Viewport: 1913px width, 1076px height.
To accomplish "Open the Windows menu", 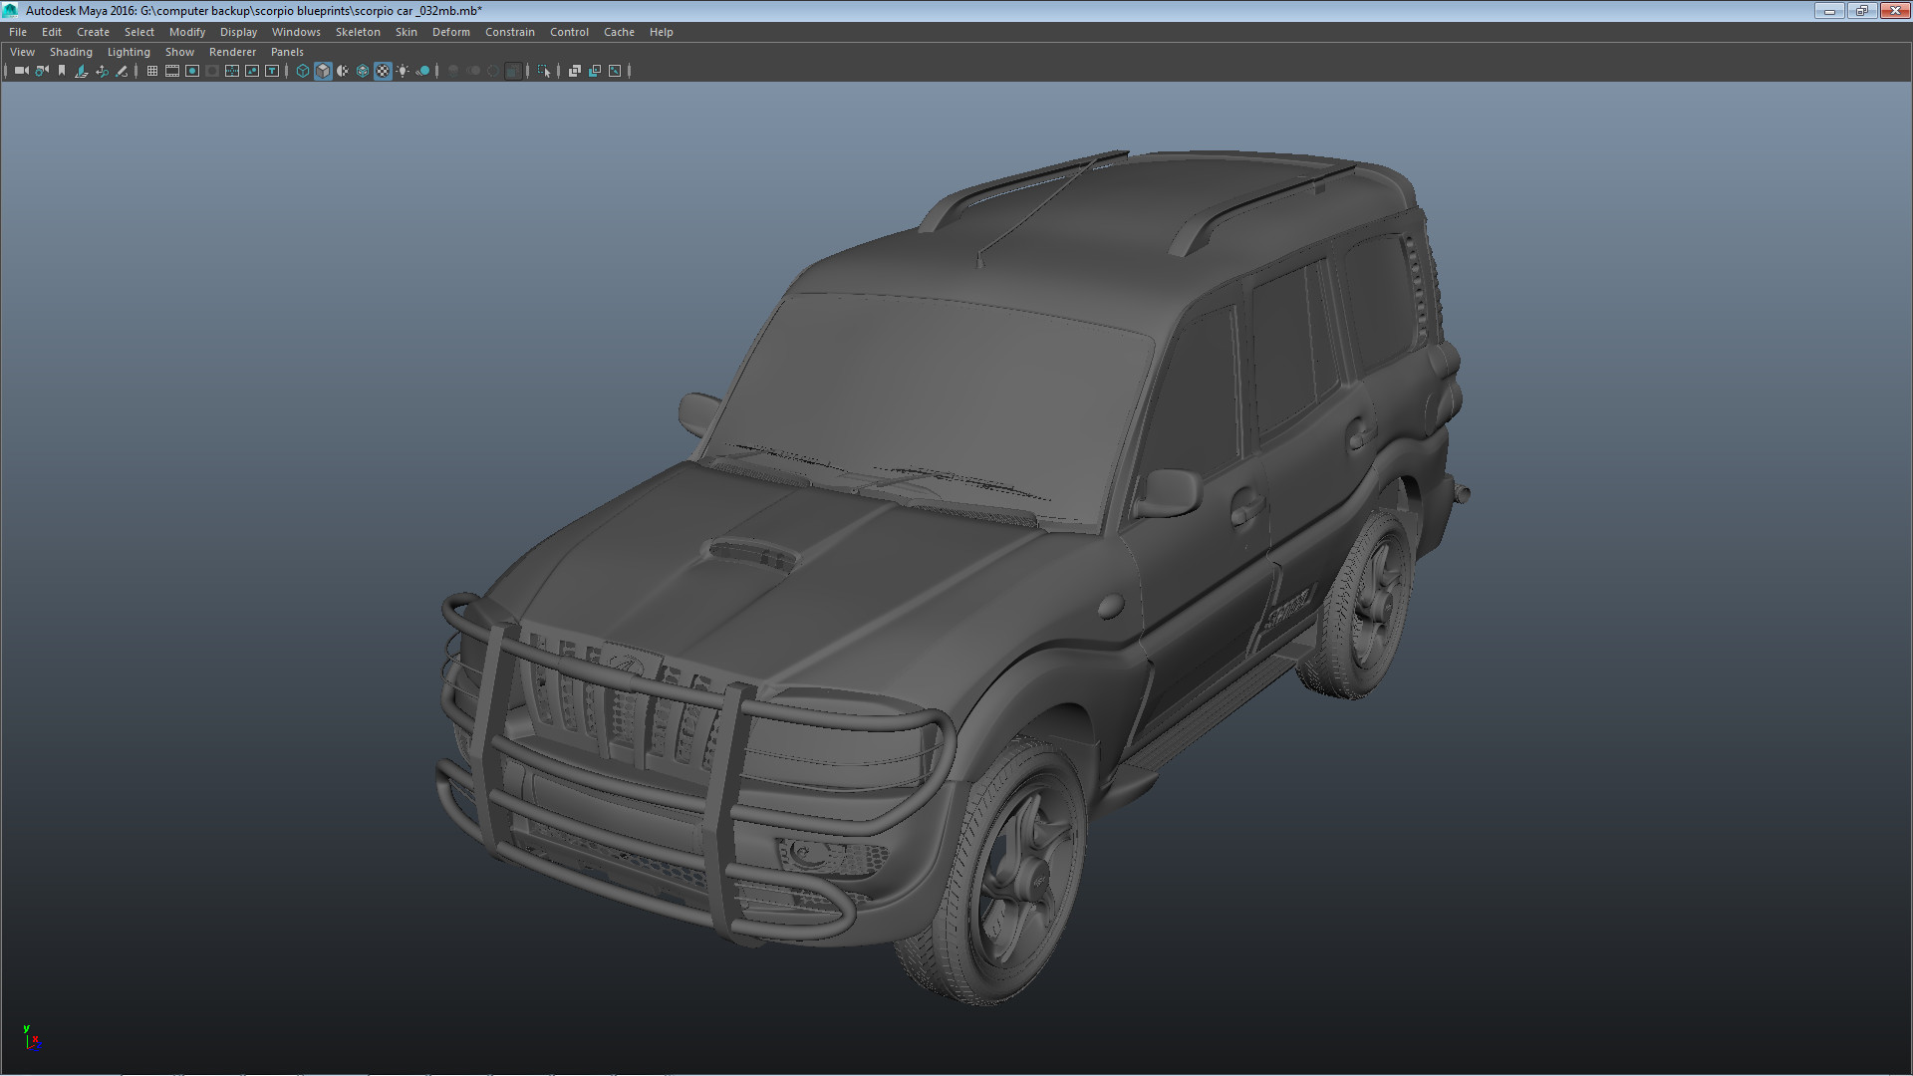I will [x=296, y=32].
